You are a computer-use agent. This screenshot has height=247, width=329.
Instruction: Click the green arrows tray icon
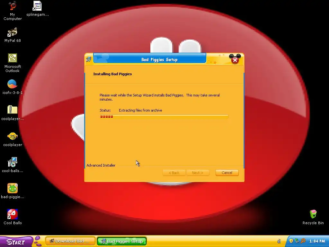coord(297,241)
